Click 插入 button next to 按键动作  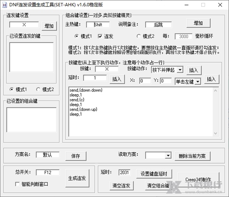(x=194, y=70)
